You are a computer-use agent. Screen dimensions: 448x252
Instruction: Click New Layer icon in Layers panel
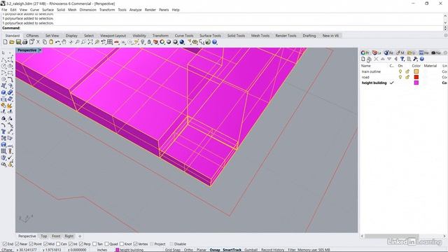pos(363,59)
